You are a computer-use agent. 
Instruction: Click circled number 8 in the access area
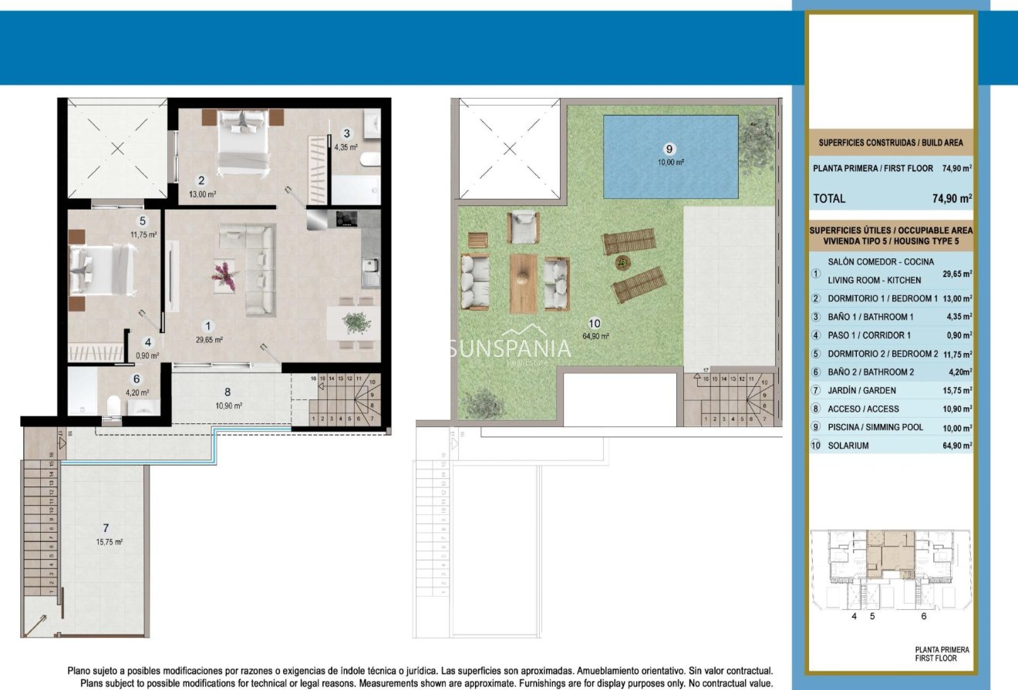[x=228, y=392]
